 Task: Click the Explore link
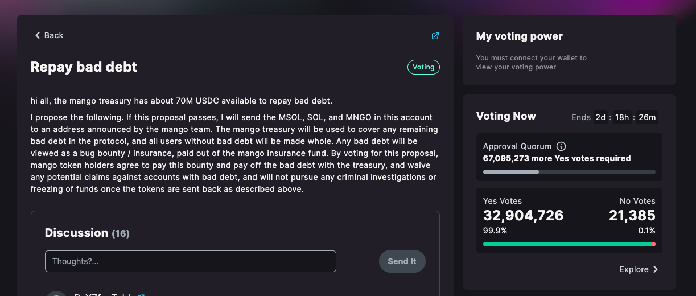[633, 269]
